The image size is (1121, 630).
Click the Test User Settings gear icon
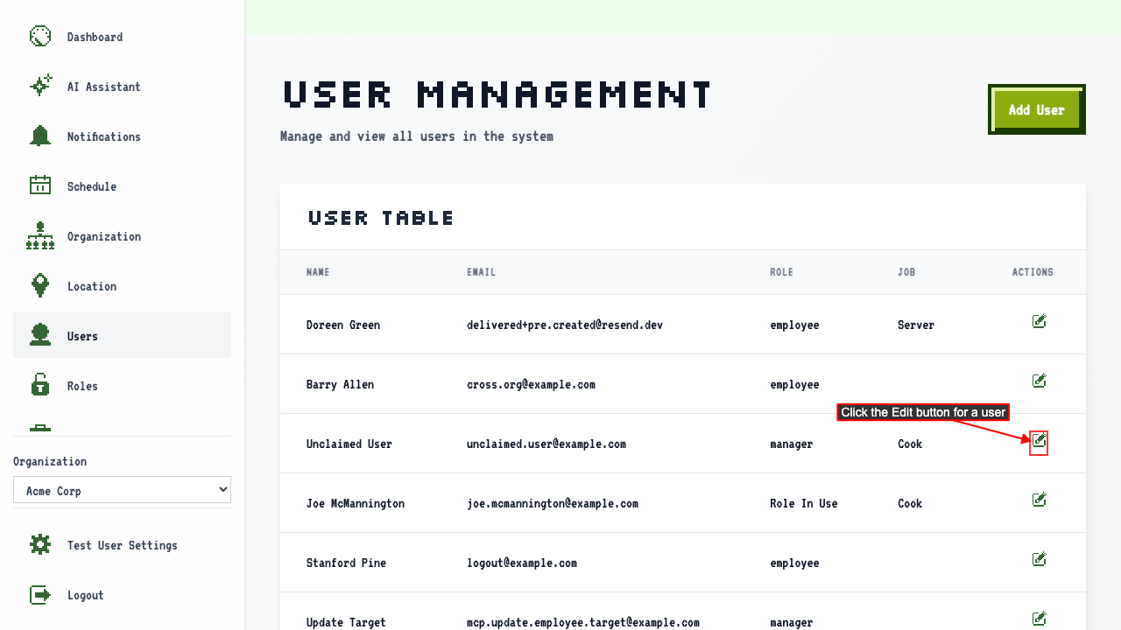pyautogui.click(x=40, y=545)
